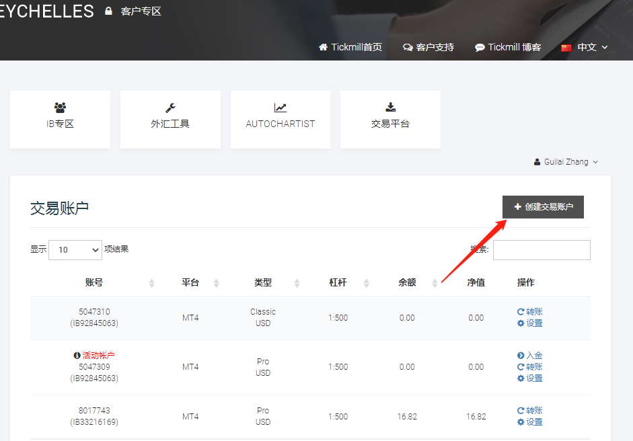
Task: Click 设置 link for account 8017743
Action: pyautogui.click(x=535, y=422)
